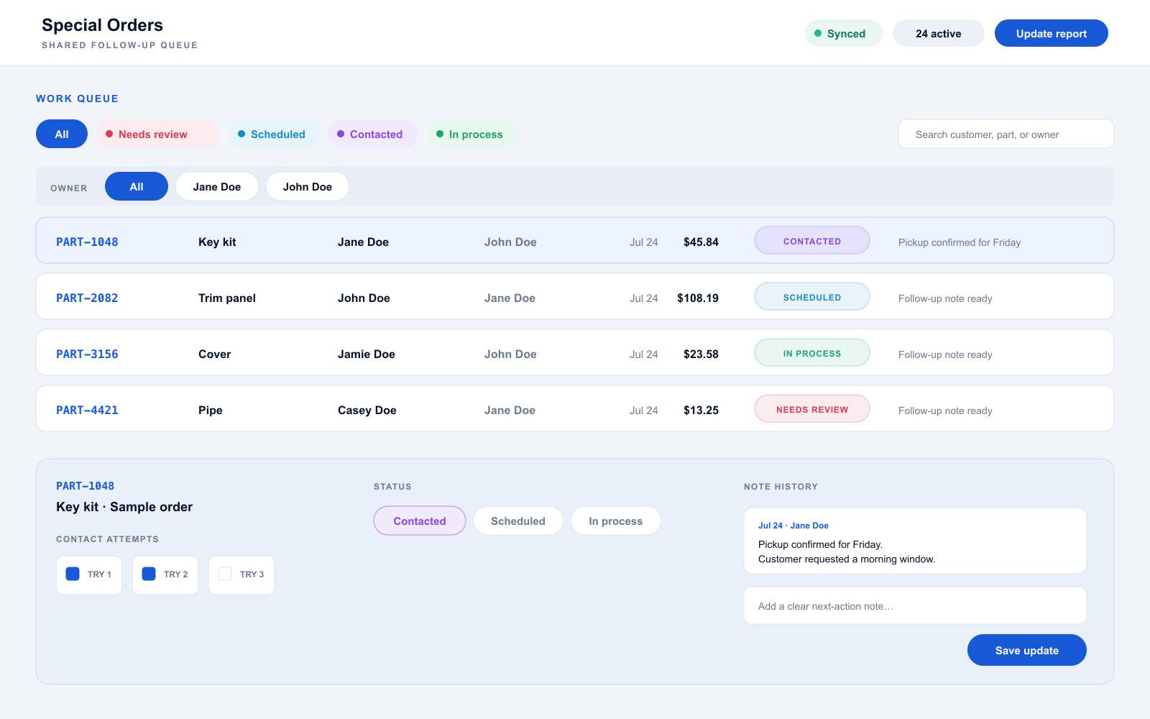Click the $45.84 amount

pyautogui.click(x=701, y=242)
